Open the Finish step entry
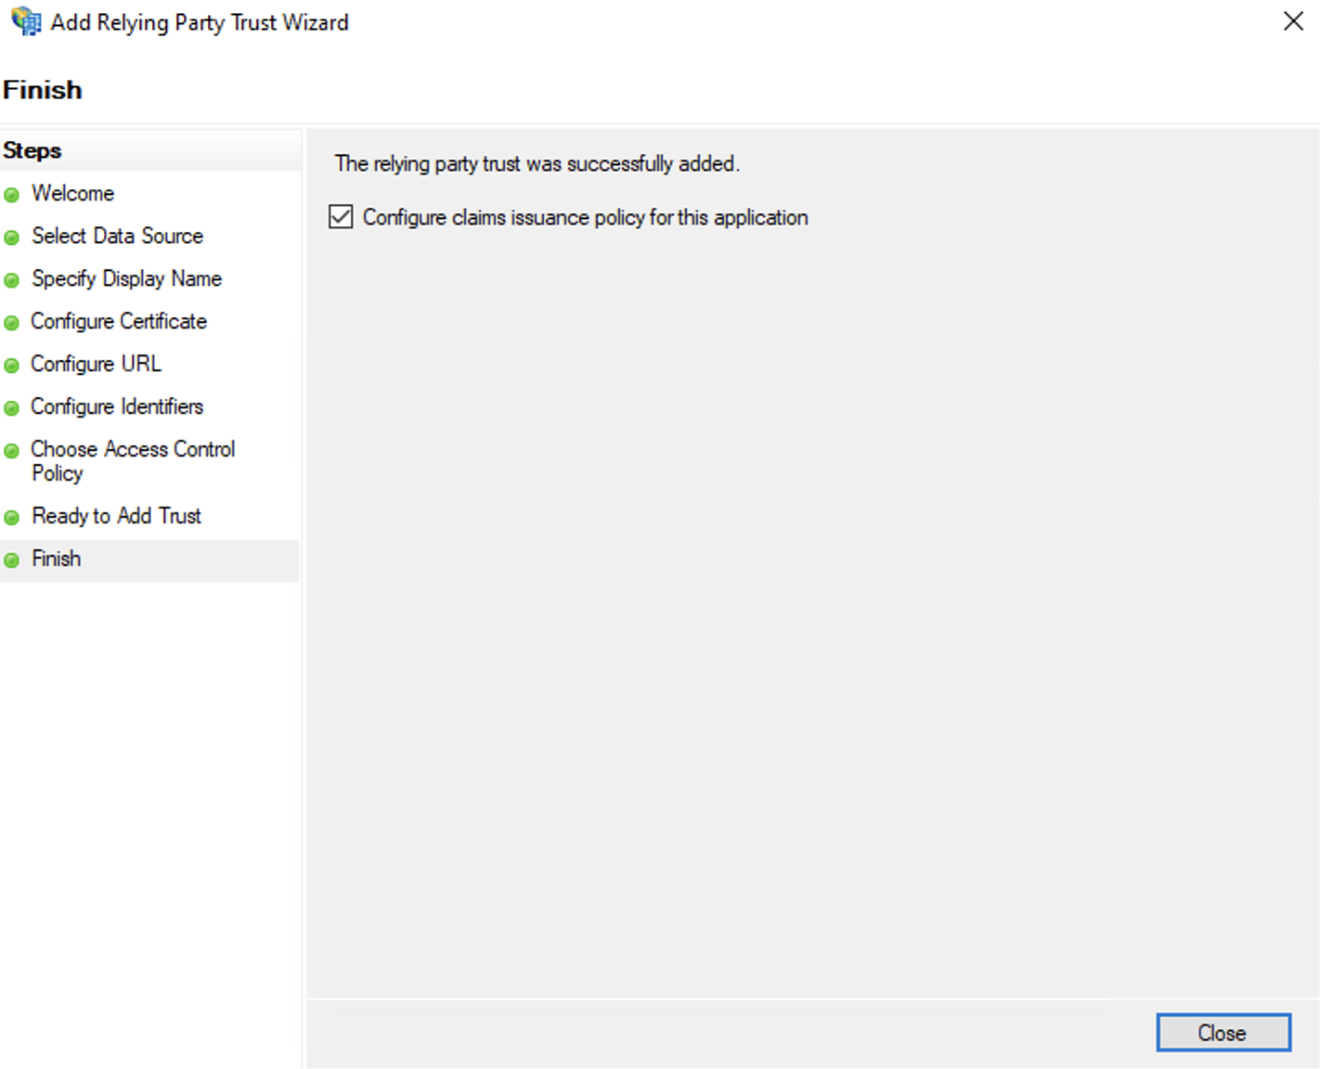The width and height of the screenshot is (1320, 1069). click(x=56, y=559)
